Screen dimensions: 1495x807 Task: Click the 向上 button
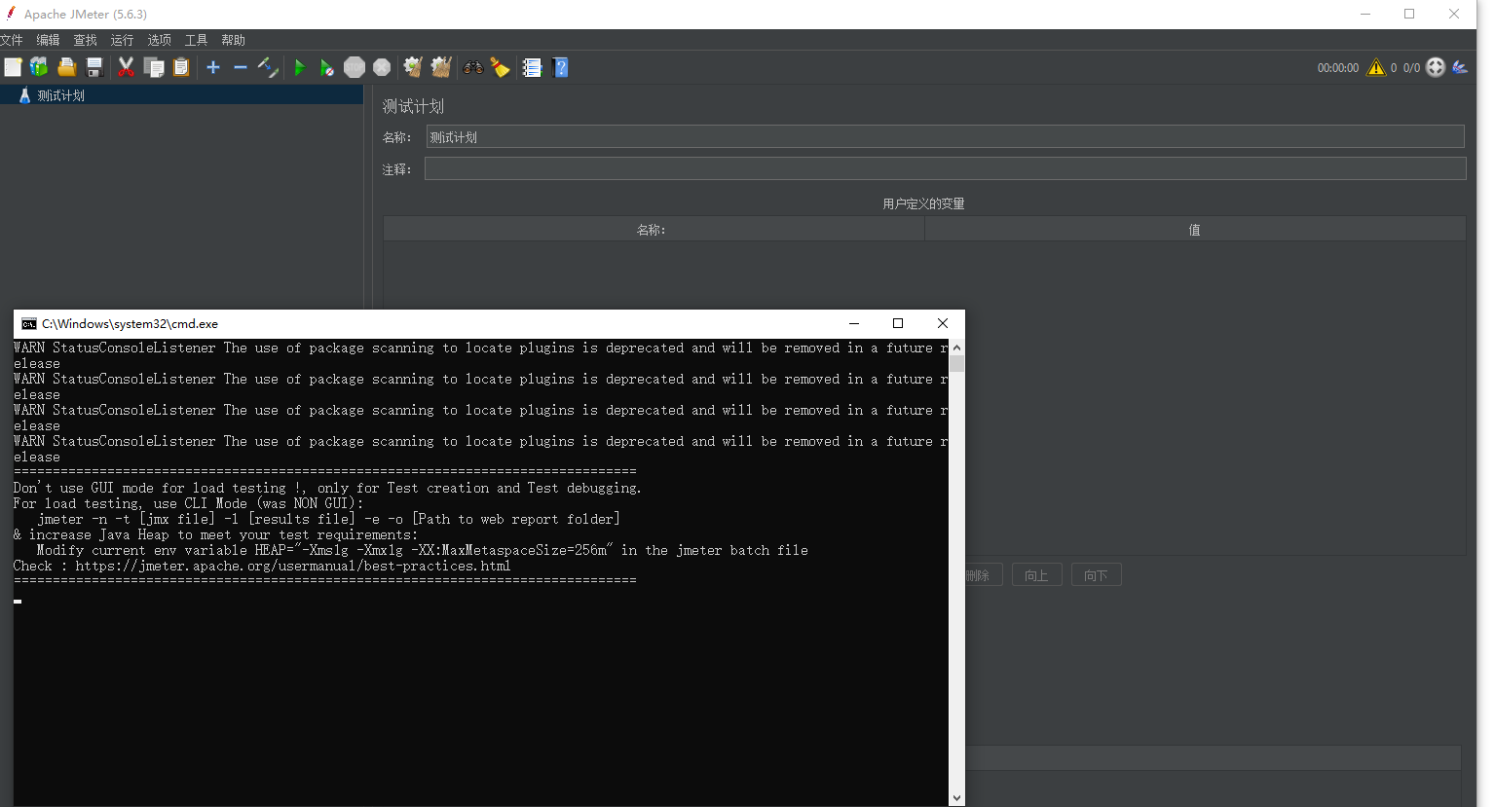click(x=1036, y=575)
